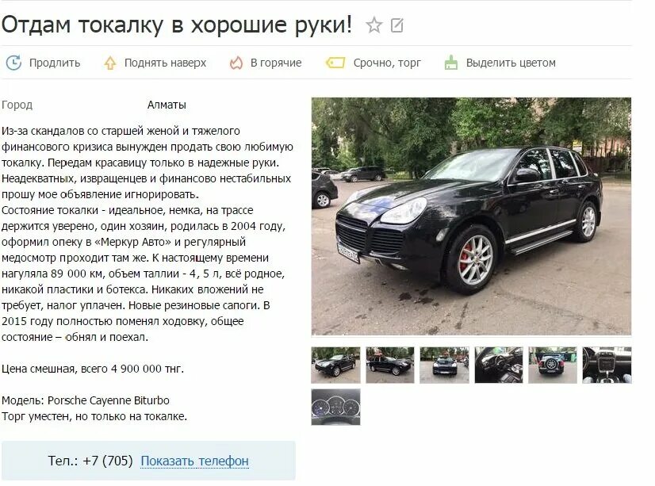The width and height of the screenshot is (655, 486).
Task: Click the yellow tag icon for Срочно, торг
Action: (335, 63)
